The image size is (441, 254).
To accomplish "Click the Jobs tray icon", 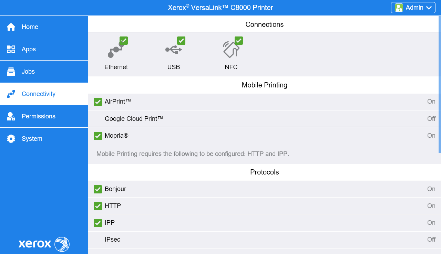I will (11, 72).
